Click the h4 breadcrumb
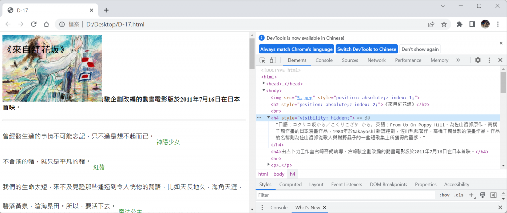 coord(292,174)
